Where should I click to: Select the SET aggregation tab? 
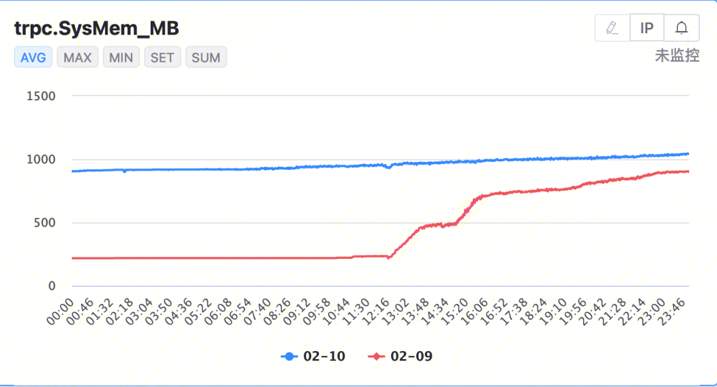click(x=163, y=57)
